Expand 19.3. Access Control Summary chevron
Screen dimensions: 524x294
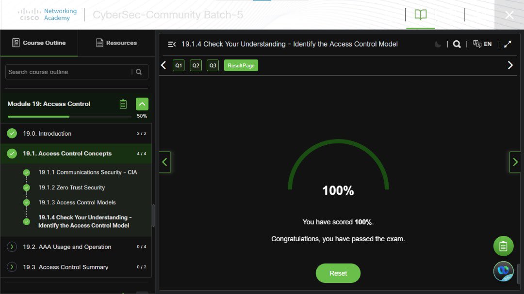(x=12, y=267)
